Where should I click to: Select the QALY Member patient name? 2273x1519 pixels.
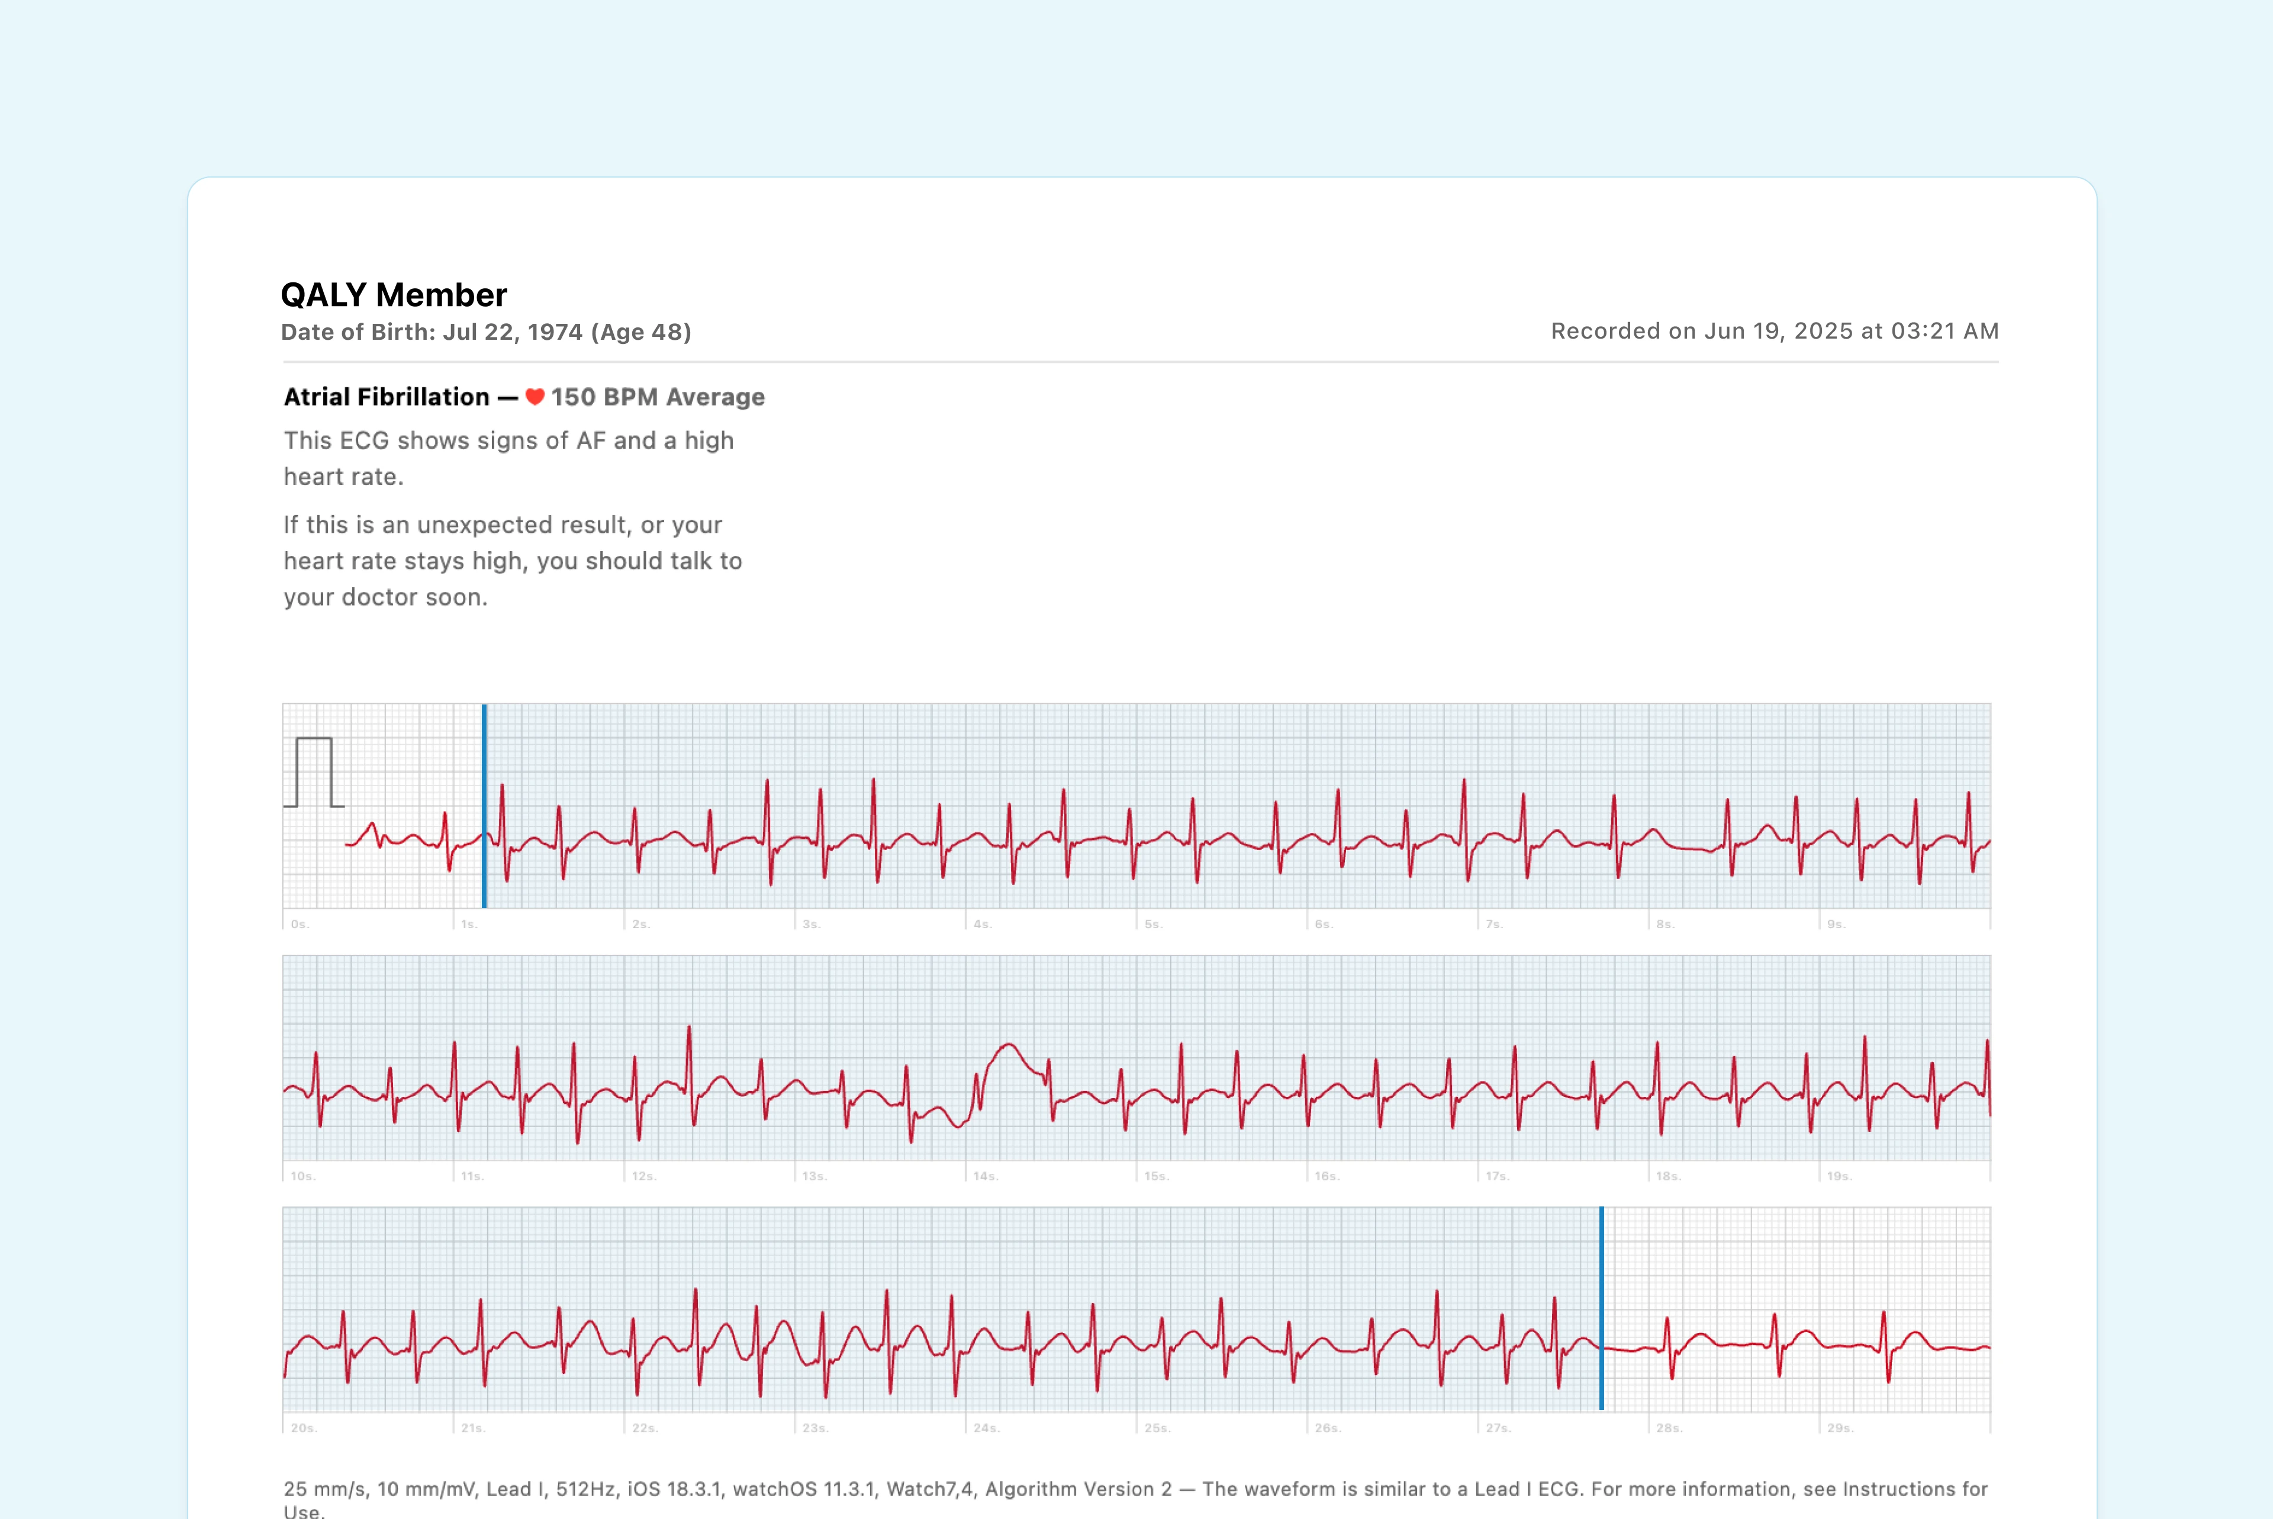click(x=393, y=294)
